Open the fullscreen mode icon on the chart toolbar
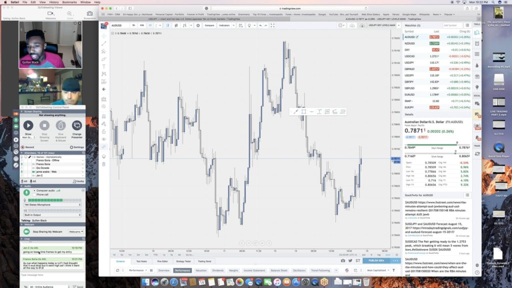This screenshot has width=512, height=288. click(x=272, y=25)
